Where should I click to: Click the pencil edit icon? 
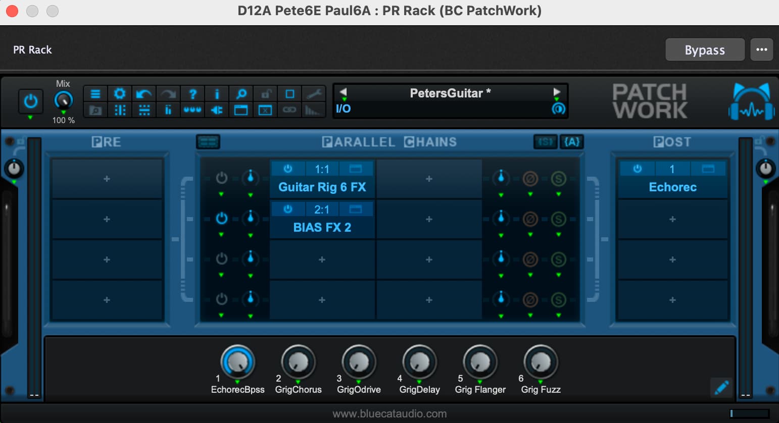(x=721, y=387)
